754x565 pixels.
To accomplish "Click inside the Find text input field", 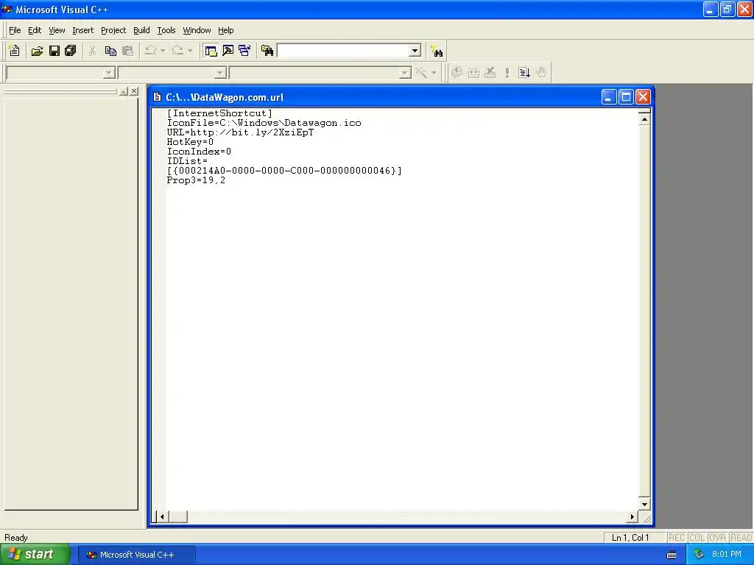I will [343, 51].
